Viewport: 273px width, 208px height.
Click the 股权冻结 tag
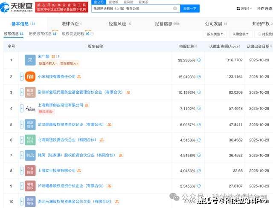(46, 112)
